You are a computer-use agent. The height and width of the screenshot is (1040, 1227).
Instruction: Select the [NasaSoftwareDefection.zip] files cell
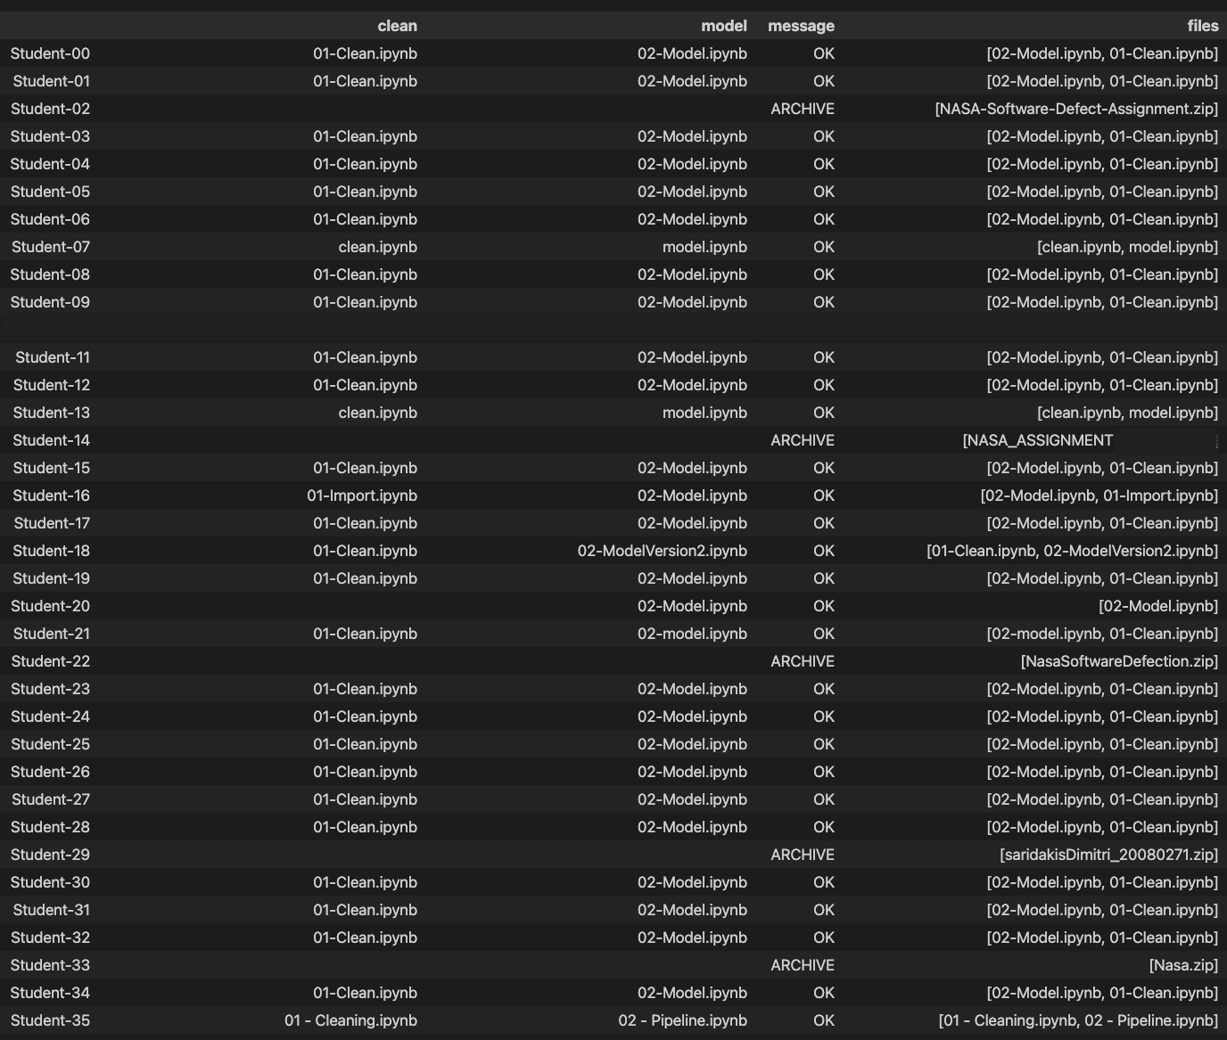tap(1118, 661)
